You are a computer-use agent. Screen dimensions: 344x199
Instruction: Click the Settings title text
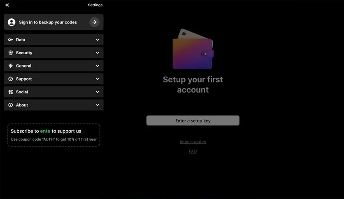coord(95,5)
